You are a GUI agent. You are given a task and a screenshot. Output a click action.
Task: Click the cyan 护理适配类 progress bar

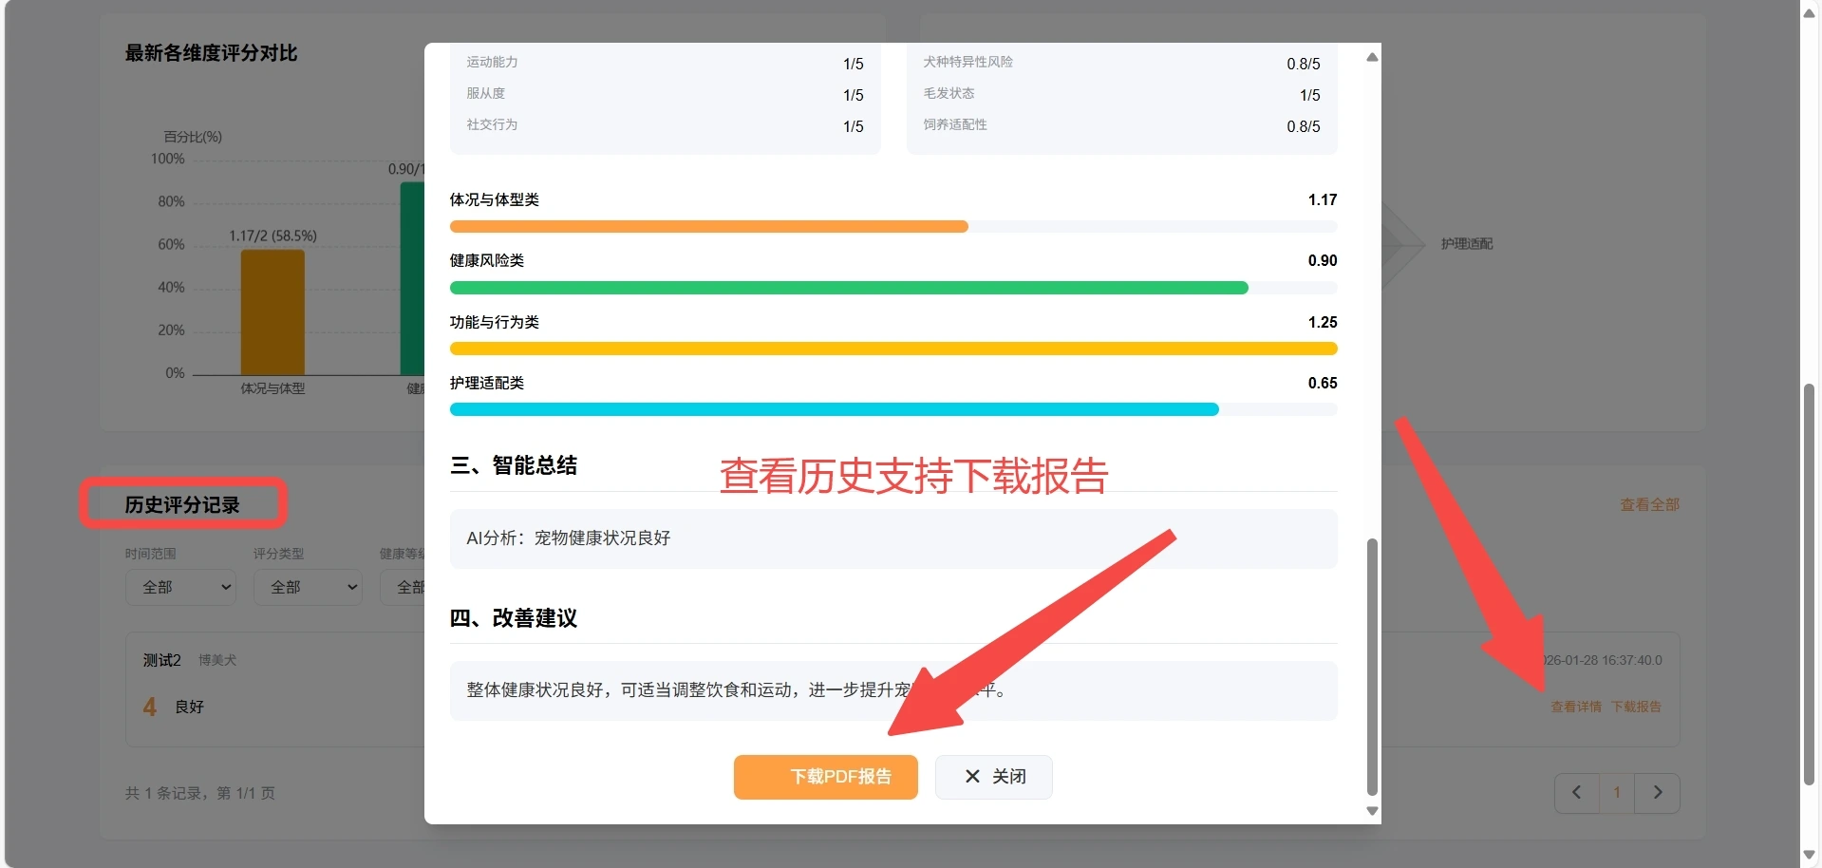pos(834,409)
